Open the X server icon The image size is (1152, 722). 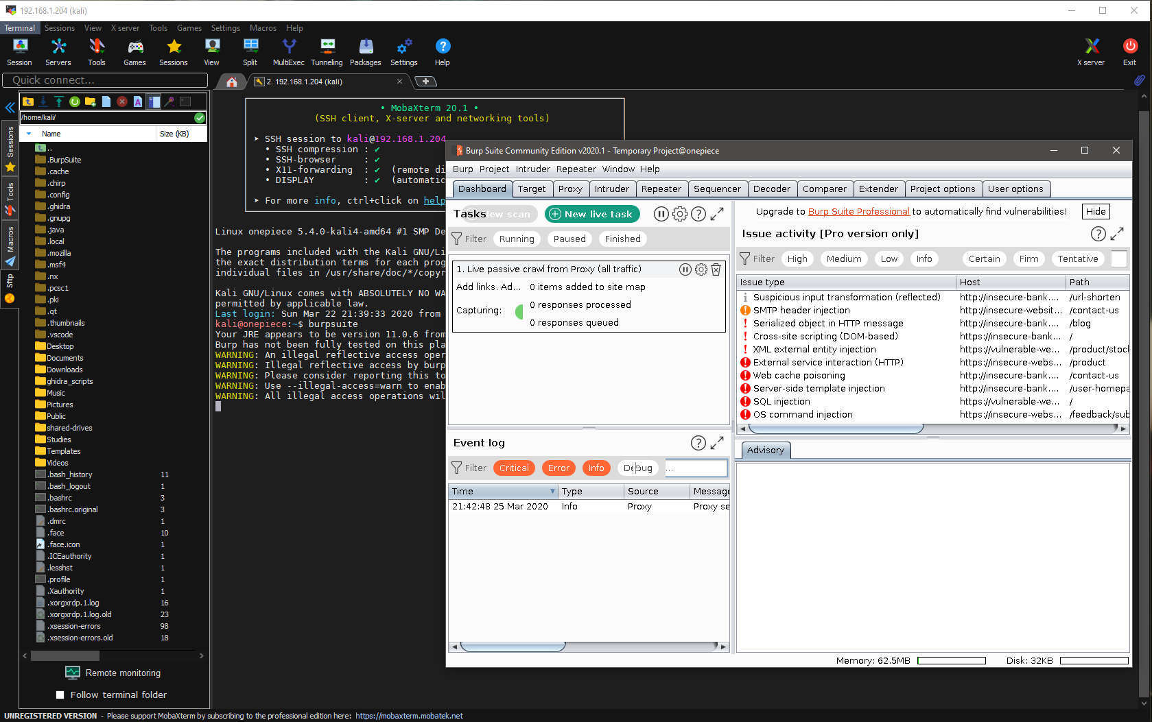[x=1091, y=52]
